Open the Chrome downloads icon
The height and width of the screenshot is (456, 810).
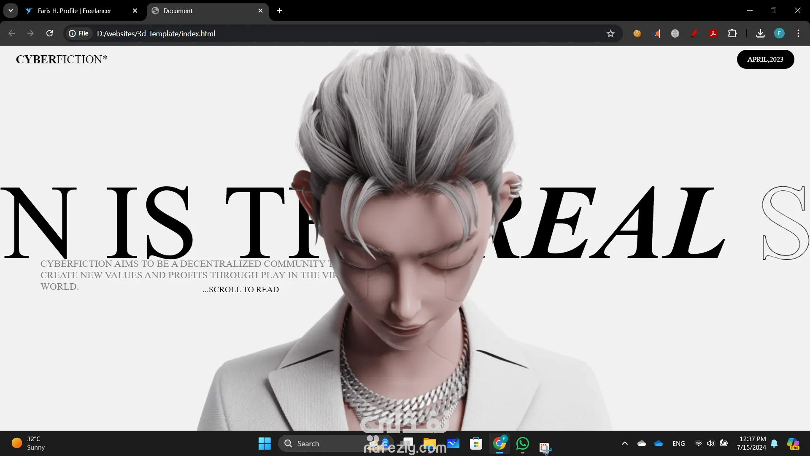760,33
